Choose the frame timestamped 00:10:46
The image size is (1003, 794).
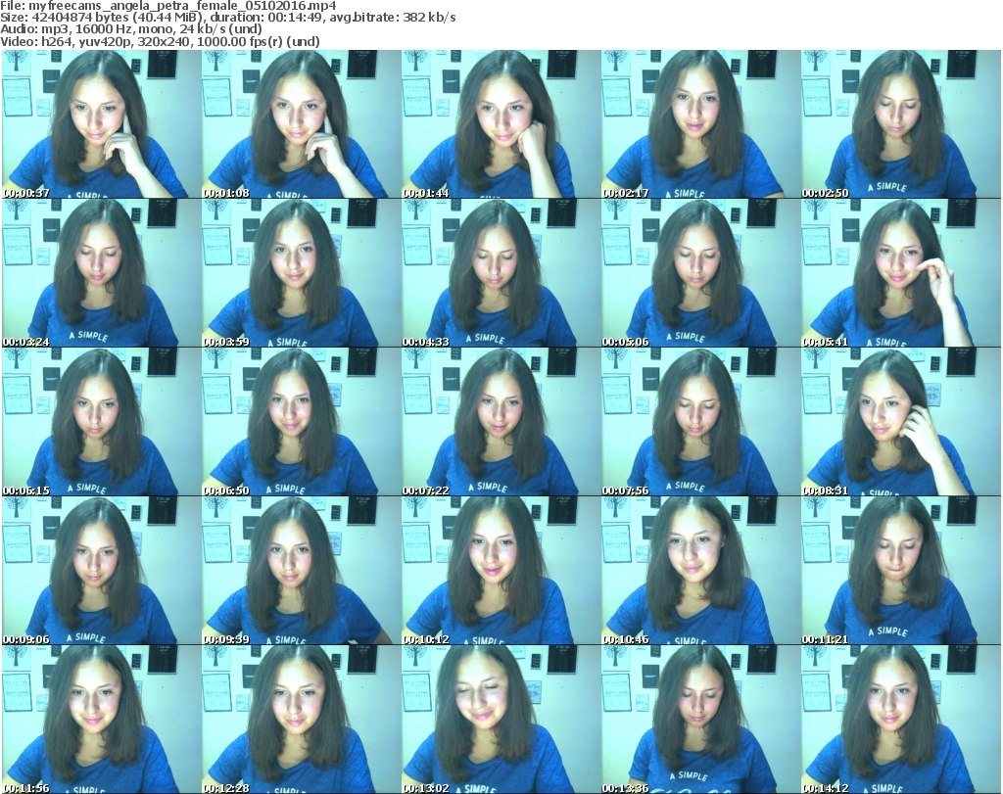[x=700, y=570]
